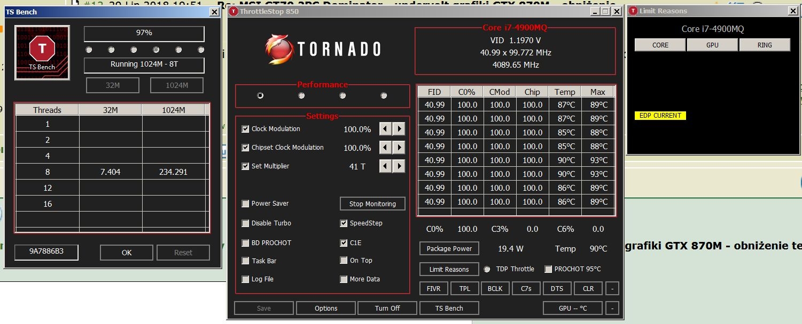Screen dimensions: 802x324
Task: Open the FIVR settings
Action: coord(433,289)
